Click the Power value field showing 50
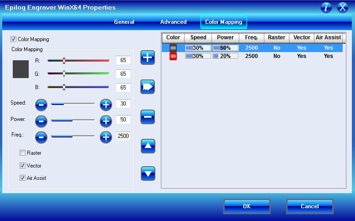The image size is (355, 221). (x=123, y=119)
